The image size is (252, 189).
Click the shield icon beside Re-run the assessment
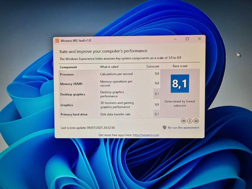tap(164, 128)
